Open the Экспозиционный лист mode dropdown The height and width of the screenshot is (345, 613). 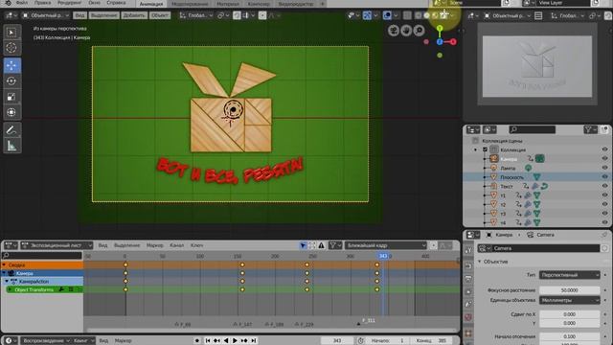pyautogui.click(x=57, y=245)
